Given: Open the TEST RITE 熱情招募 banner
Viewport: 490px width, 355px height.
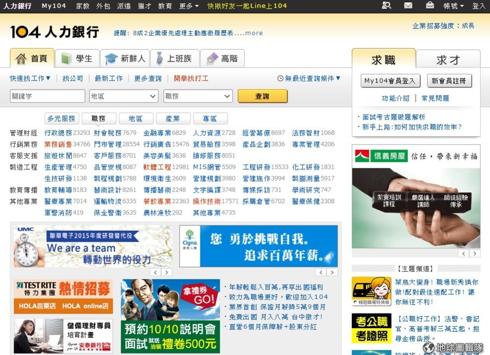Looking at the screenshot, I should pos(63,297).
